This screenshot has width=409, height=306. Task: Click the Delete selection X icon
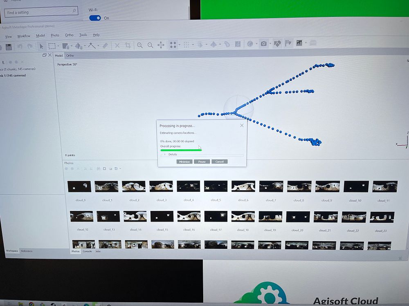pyautogui.click(x=117, y=46)
